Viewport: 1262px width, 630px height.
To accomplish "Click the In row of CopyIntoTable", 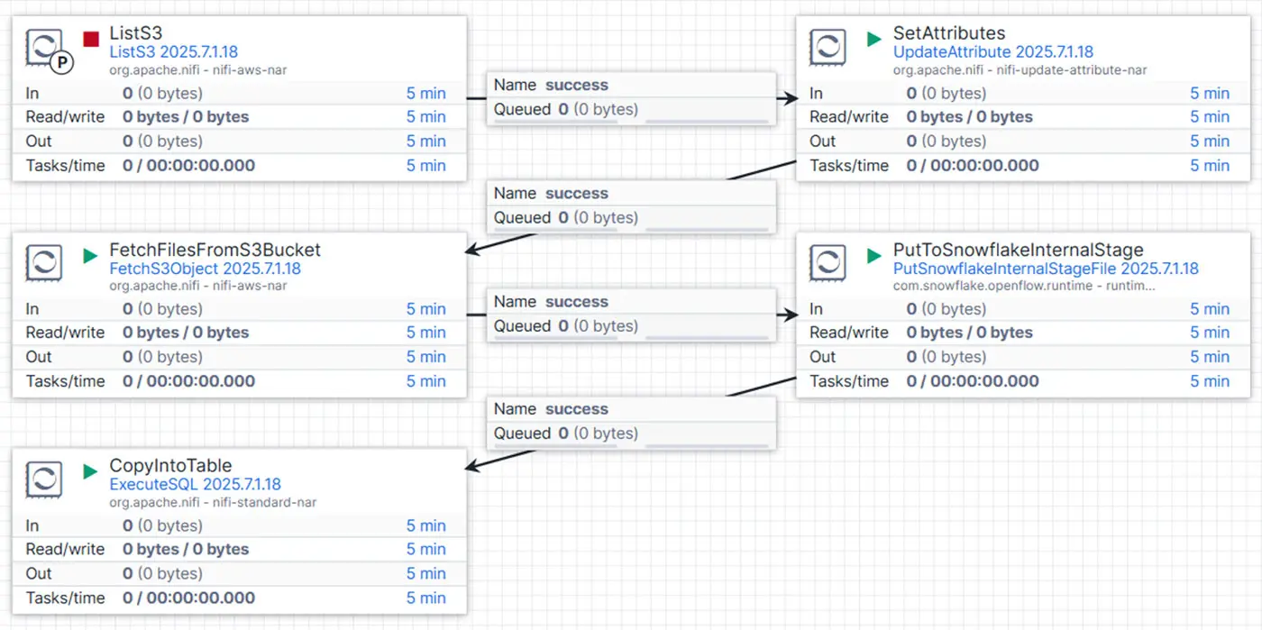I will point(239,525).
